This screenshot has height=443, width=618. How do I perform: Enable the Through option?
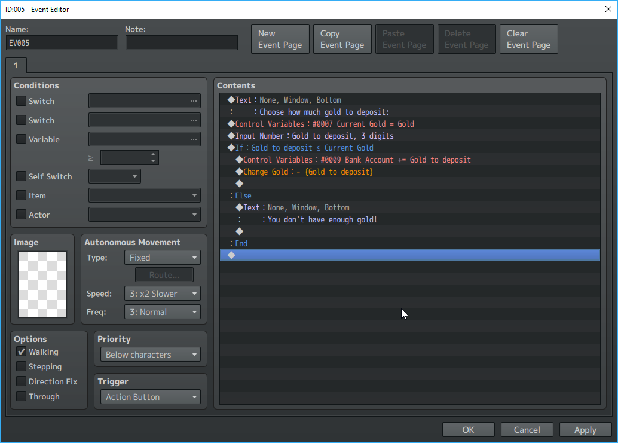point(22,396)
